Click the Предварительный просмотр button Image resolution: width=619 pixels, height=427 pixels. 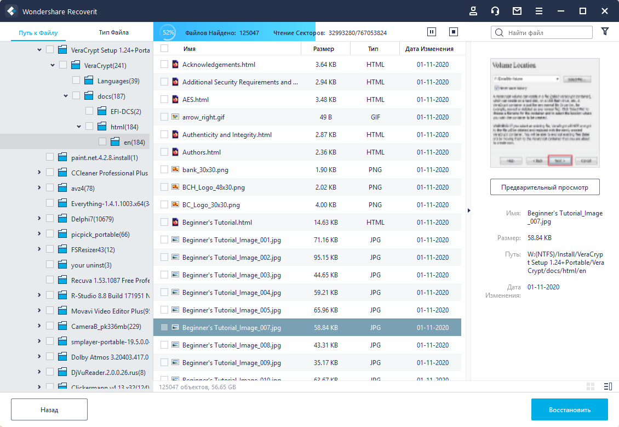tap(545, 187)
